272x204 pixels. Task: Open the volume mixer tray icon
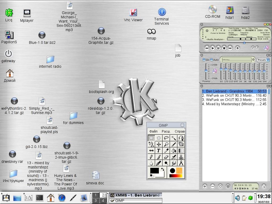pyautogui.click(x=237, y=198)
